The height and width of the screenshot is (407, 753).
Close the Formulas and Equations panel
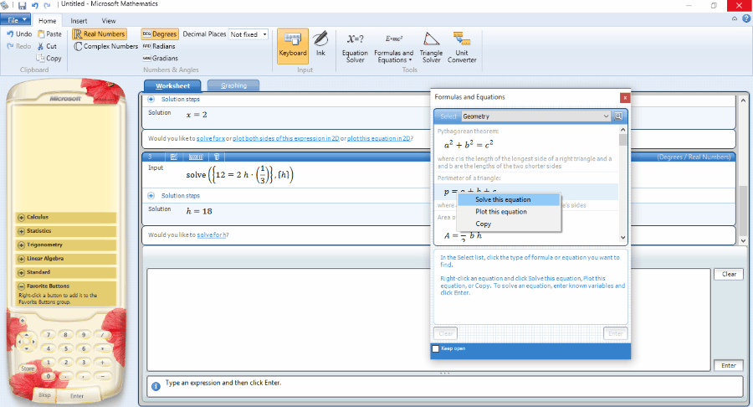point(625,97)
